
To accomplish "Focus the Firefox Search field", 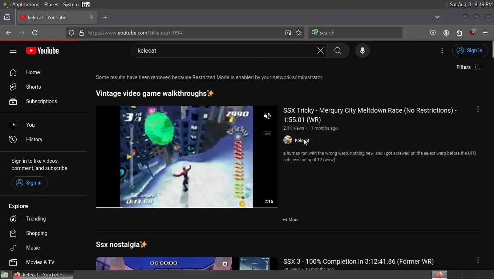I will point(355,33).
